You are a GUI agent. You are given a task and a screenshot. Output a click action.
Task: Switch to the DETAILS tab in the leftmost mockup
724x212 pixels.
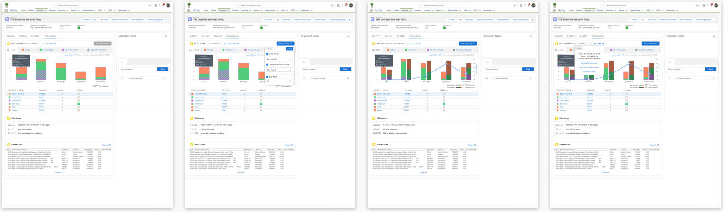click(23, 36)
